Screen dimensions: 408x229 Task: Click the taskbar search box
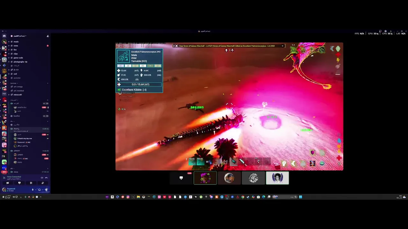pos(285,197)
